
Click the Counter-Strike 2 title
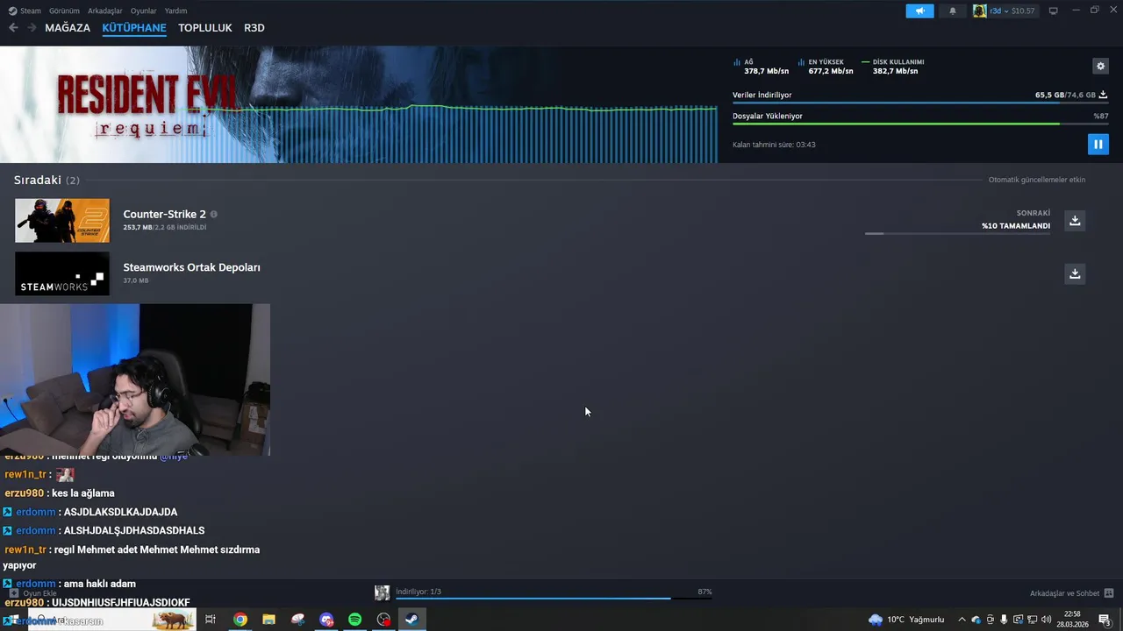point(165,214)
